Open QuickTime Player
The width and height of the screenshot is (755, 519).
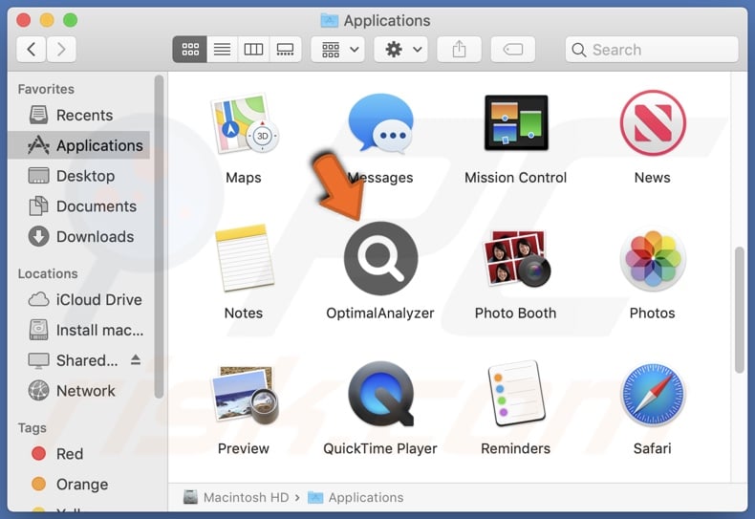pos(380,394)
